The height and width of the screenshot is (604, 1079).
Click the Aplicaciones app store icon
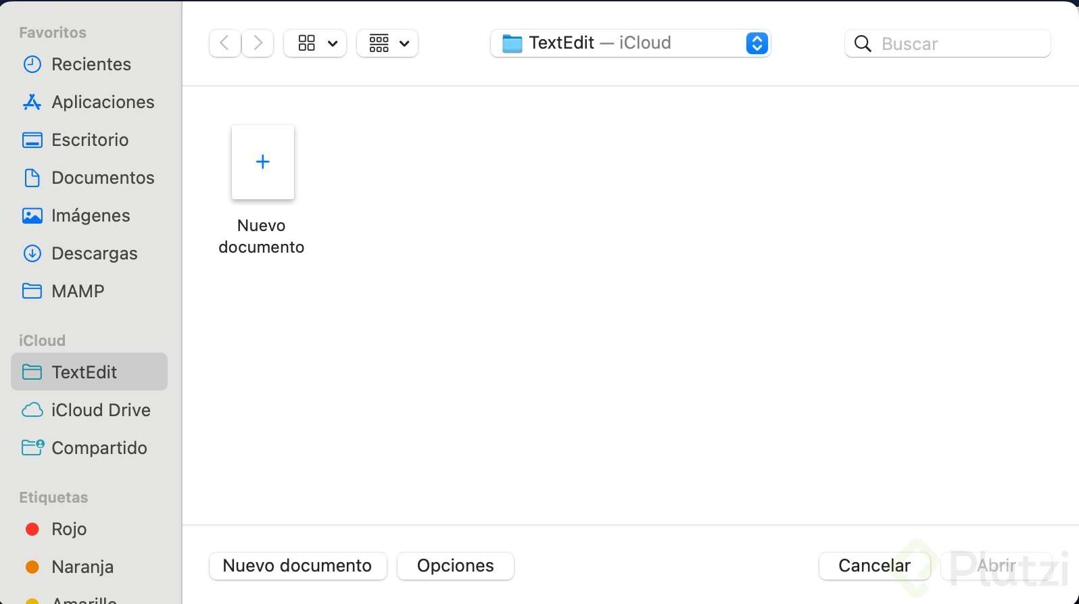click(x=32, y=102)
